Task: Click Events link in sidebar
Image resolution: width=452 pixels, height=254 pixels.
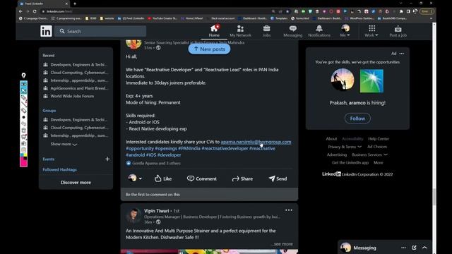Action: 49,159
